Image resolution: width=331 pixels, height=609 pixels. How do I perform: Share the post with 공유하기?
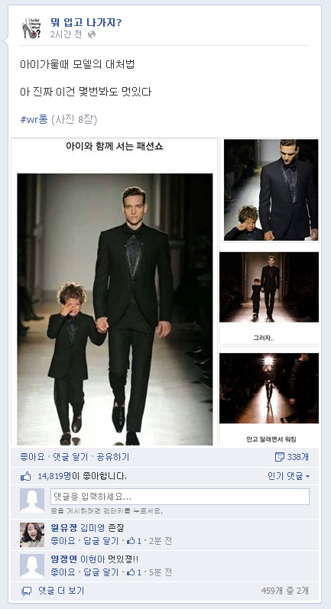click(113, 457)
